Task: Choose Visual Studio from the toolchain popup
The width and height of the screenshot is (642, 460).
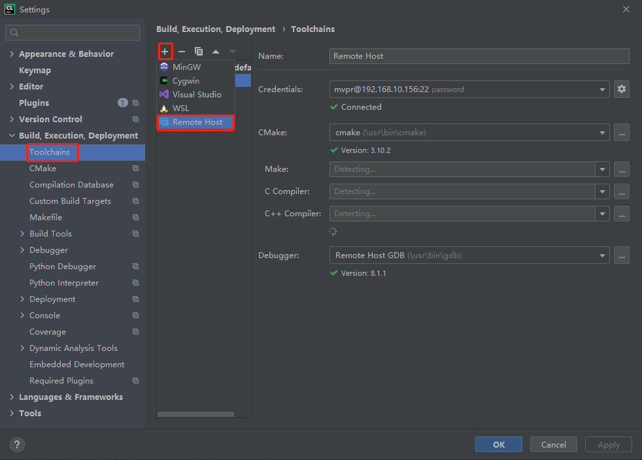Action: (x=195, y=95)
